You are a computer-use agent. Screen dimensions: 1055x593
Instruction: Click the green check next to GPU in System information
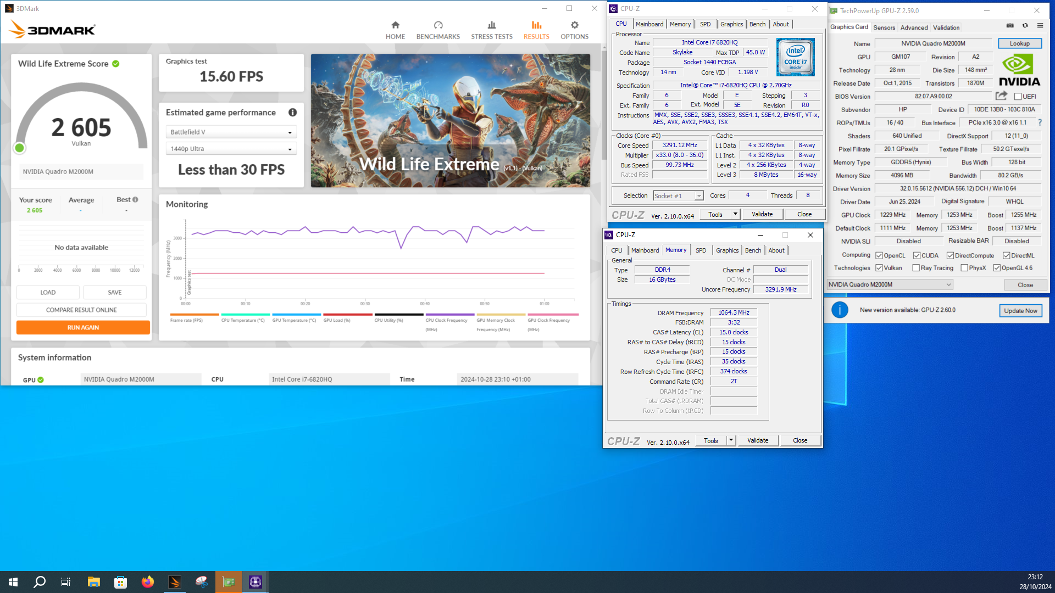41,380
